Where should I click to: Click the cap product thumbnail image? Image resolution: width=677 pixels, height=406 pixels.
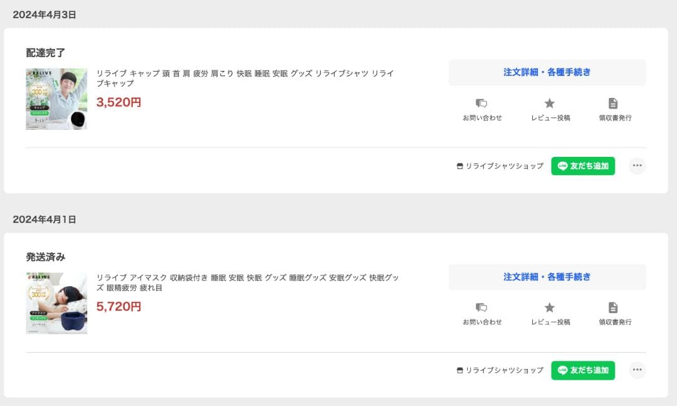coord(56,99)
